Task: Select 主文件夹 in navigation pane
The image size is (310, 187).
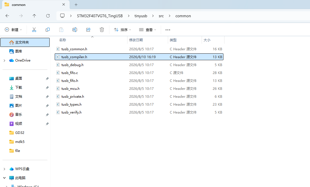Action: tap(25, 42)
